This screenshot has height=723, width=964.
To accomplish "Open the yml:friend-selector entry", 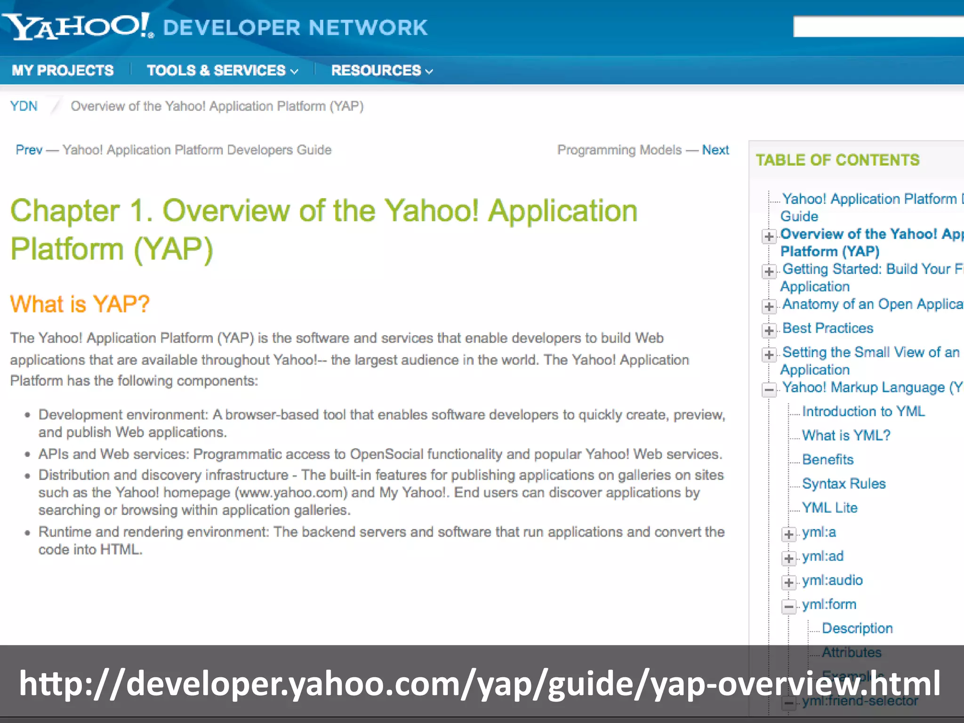I will pyautogui.click(x=860, y=701).
